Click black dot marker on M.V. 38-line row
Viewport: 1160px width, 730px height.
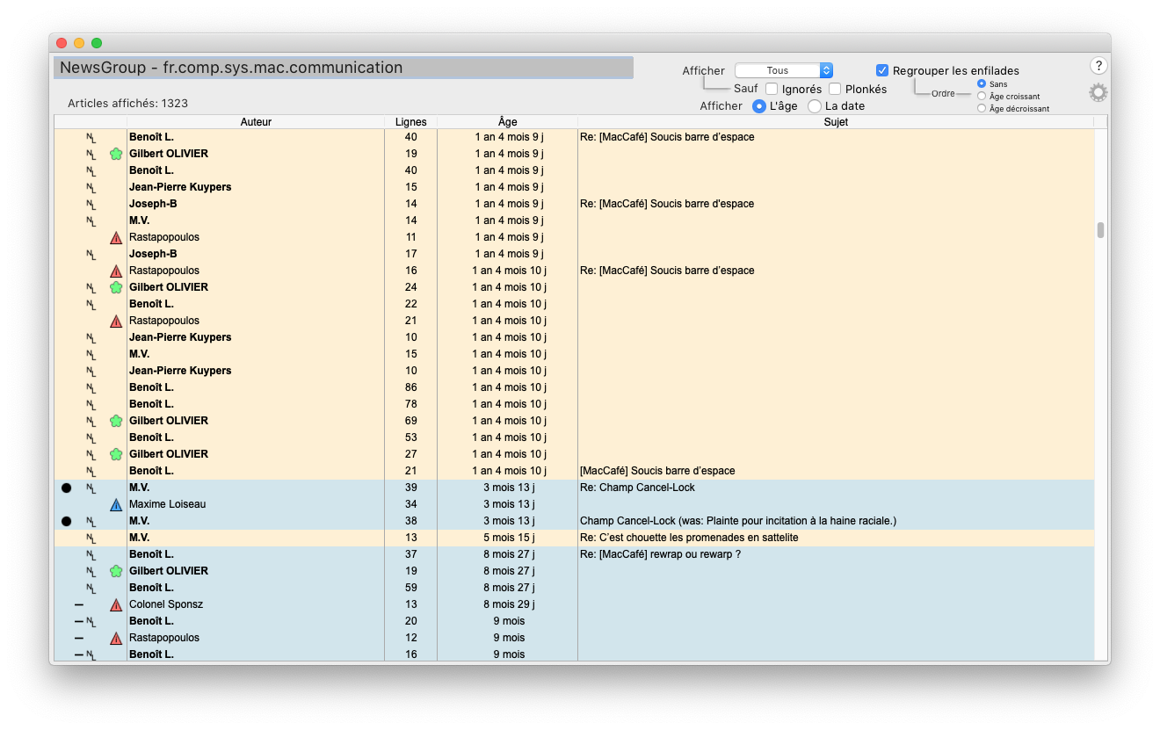point(66,521)
